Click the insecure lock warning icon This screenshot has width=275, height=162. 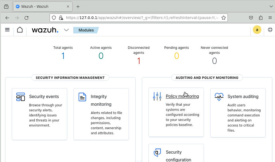pos(61,18)
